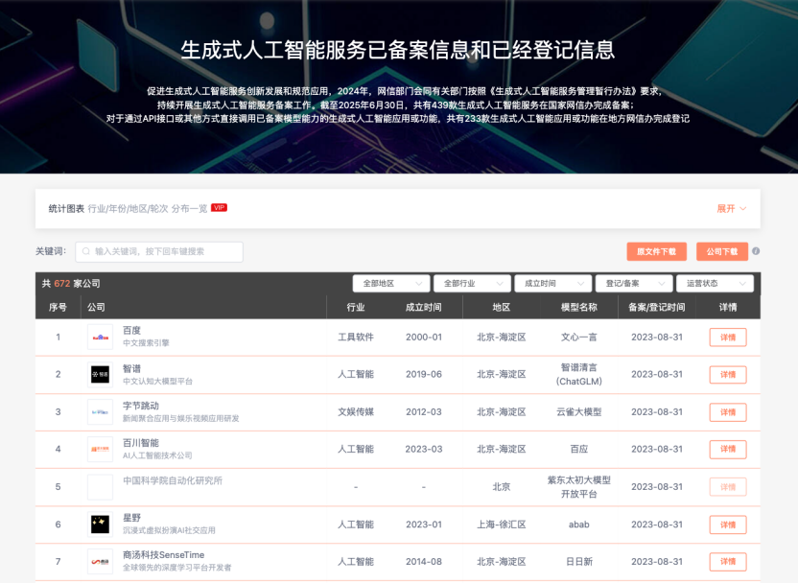Click the info icon beside 公司下载
The width and height of the screenshot is (798, 583).
tap(756, 251)
